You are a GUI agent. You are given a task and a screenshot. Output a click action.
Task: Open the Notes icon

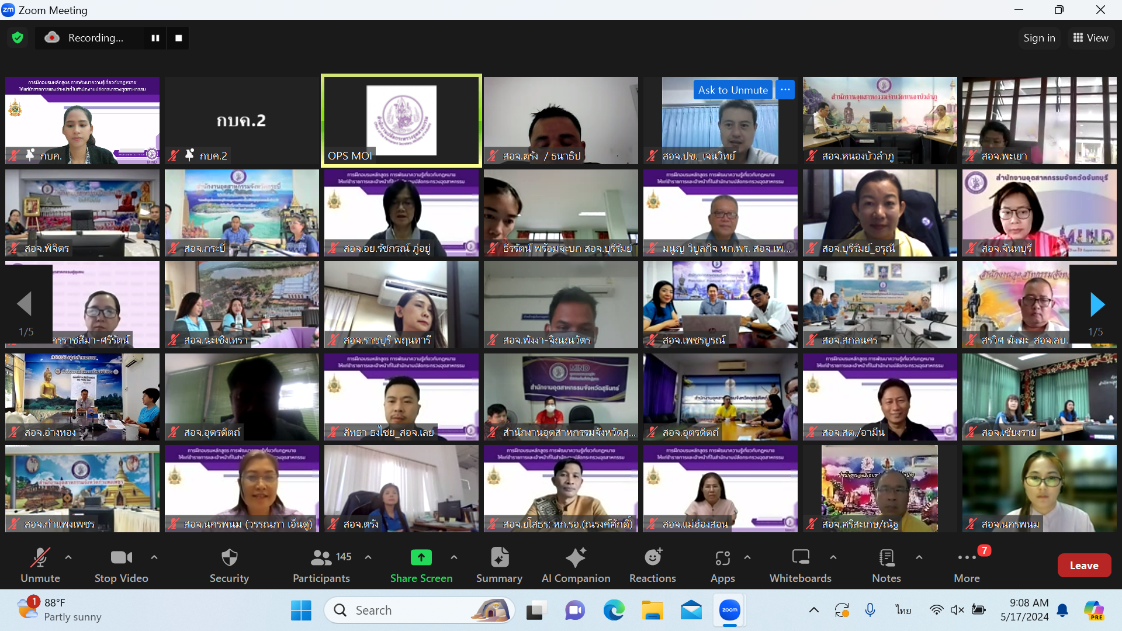886,558
